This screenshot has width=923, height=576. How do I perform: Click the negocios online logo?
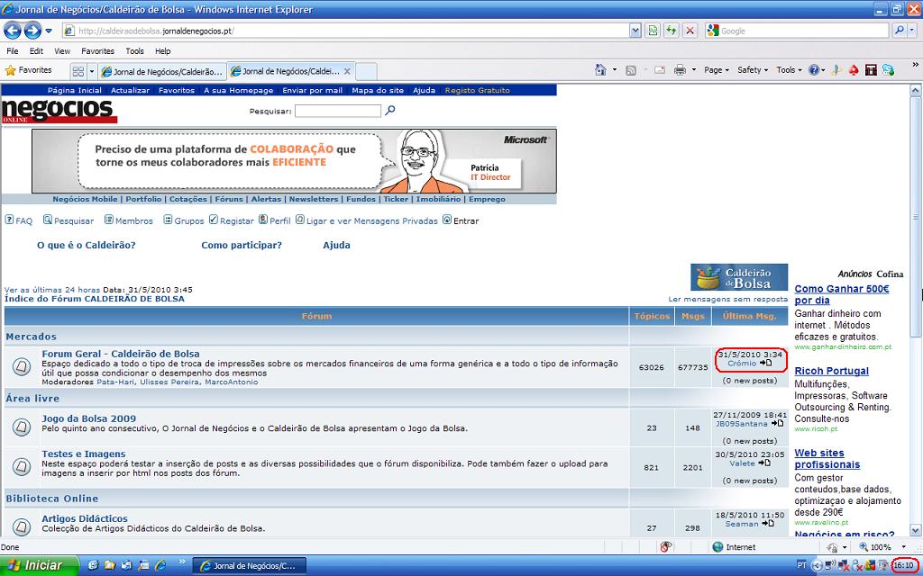(x=59, y=111)
